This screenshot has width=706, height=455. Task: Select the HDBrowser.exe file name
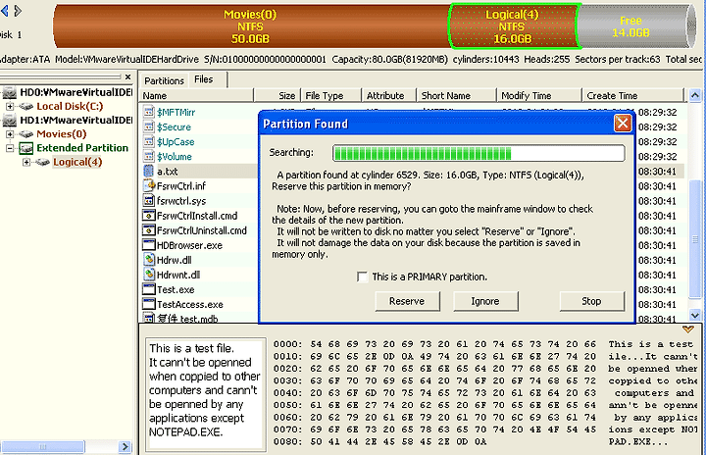(x=189, y=245)
